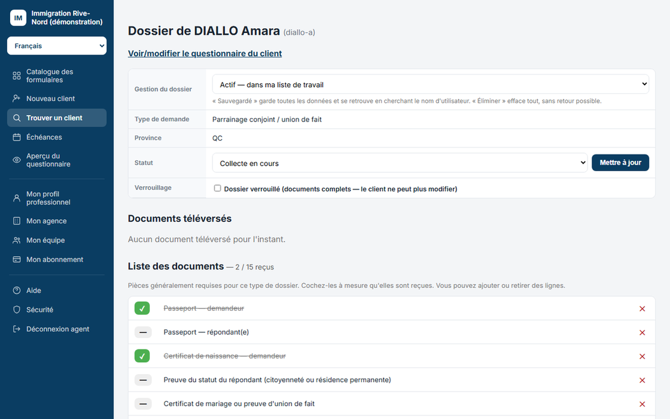Delete Certificat de mariage row via red X

coord(642,404)
